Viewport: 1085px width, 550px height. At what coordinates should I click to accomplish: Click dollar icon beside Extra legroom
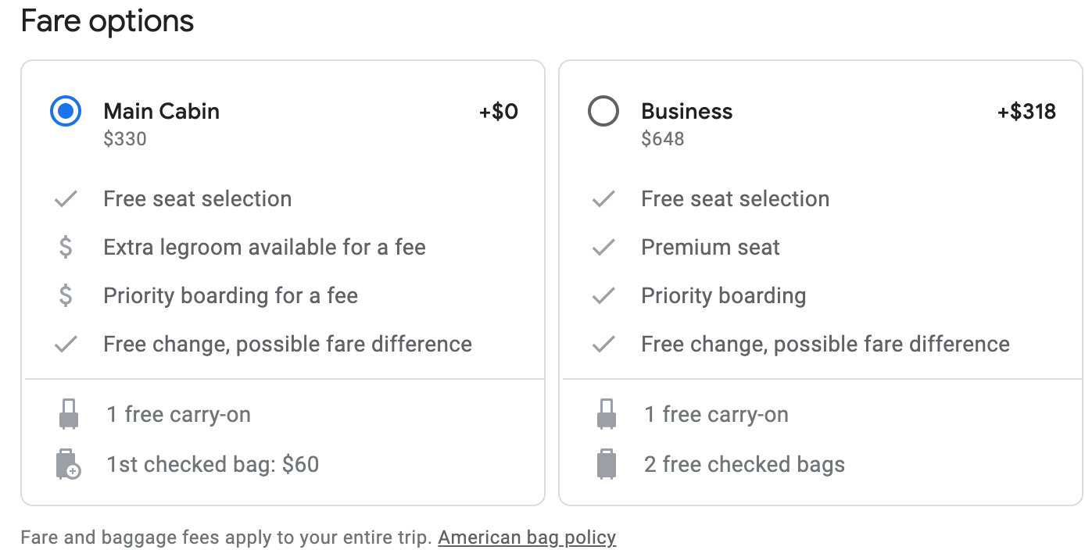tap(66, 248)
